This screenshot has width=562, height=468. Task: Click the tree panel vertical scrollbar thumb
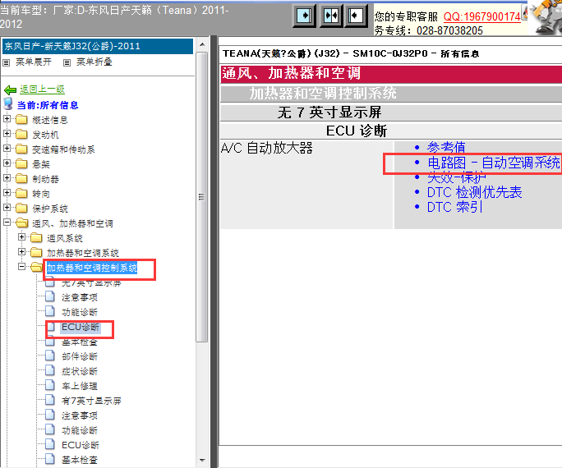(202, 197)
